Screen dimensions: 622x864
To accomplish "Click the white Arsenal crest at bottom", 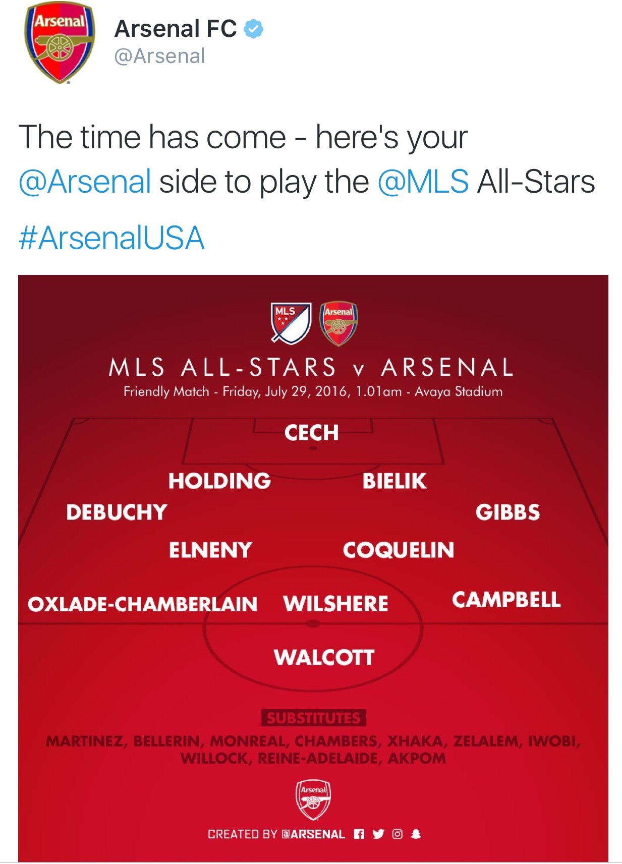I will click(313, 800).
